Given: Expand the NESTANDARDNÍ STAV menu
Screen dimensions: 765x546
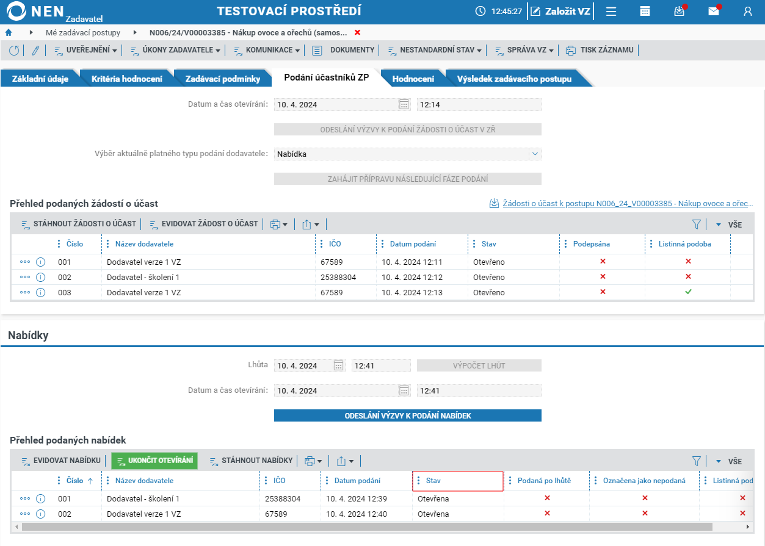Looking at the screenshot, I should pyautogui.click(x=435, y=50).
